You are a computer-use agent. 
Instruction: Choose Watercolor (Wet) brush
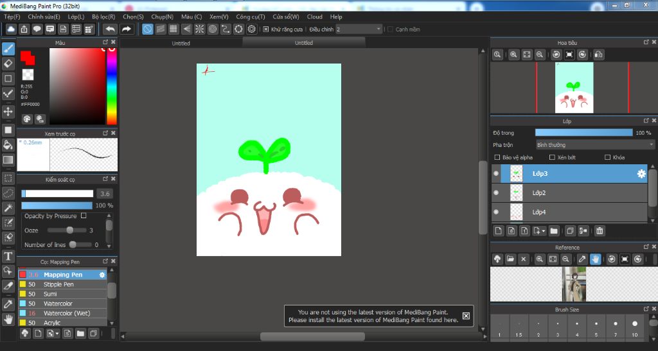(x=63, y=313)
